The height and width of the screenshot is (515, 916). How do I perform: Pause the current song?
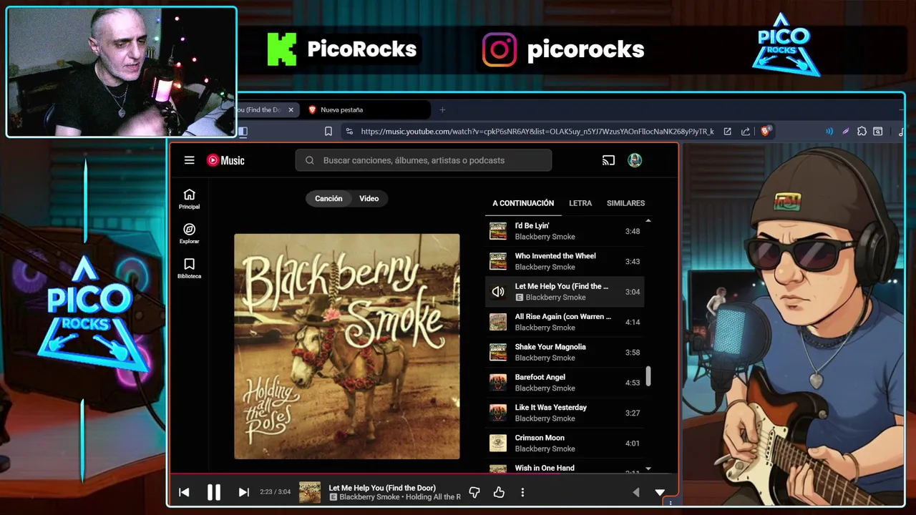tap(214, 492)
